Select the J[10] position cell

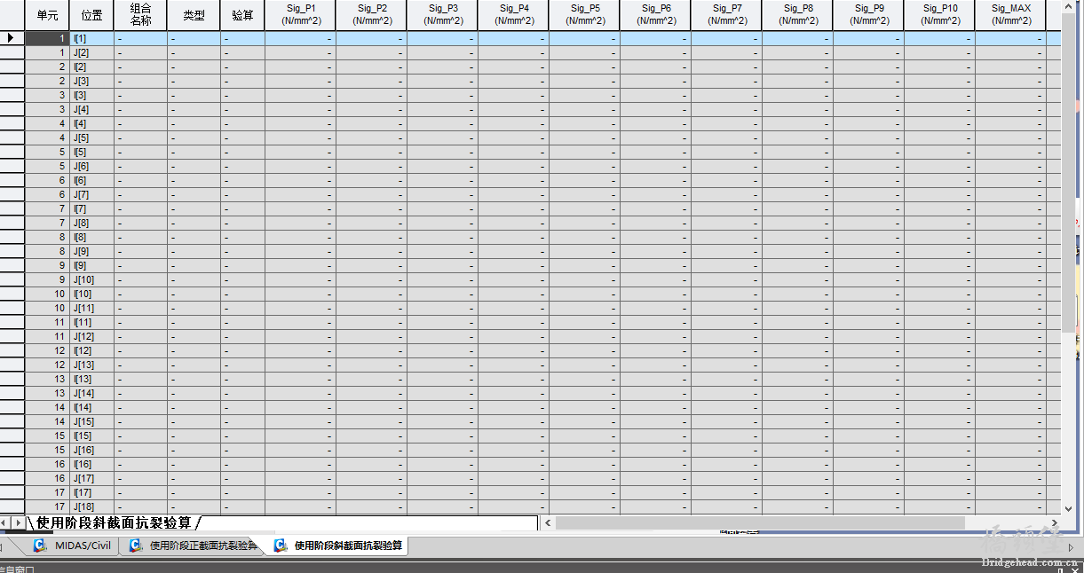[91, 279]
